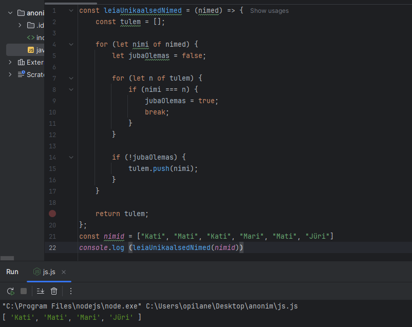Select the js.js run tab
This screenshot has height=327, width=412.
[49, 272]
